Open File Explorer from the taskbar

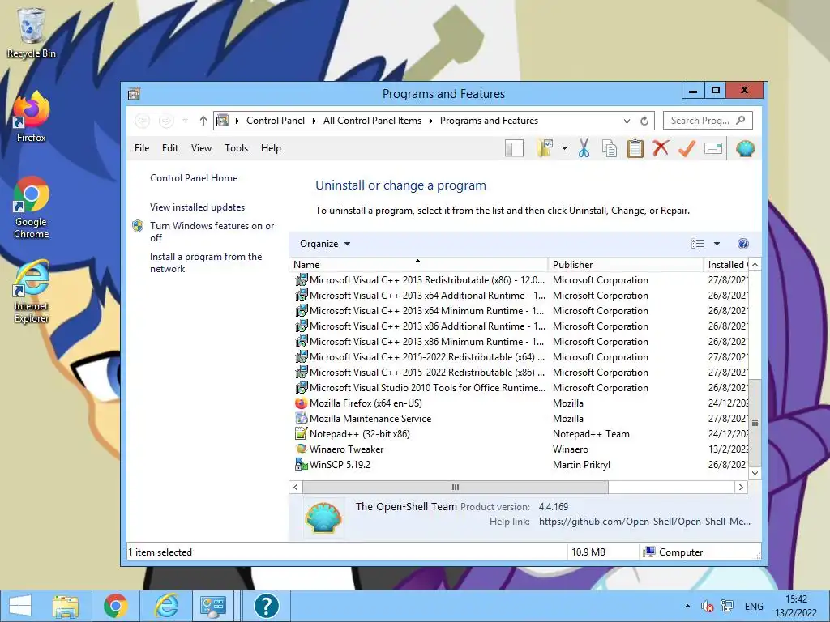(x=66, y=606)
